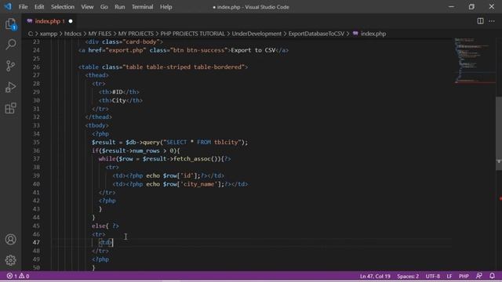This screenshot has height=282, width=502.
Task: Click the MY PROJECTS breadcrumb segment
Action: pos(136,34)
